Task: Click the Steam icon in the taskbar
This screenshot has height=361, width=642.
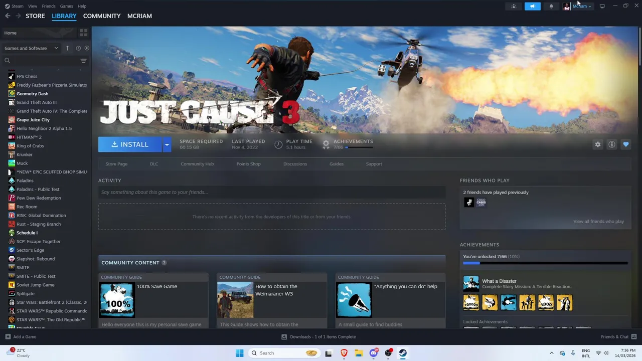Action: 403,353
